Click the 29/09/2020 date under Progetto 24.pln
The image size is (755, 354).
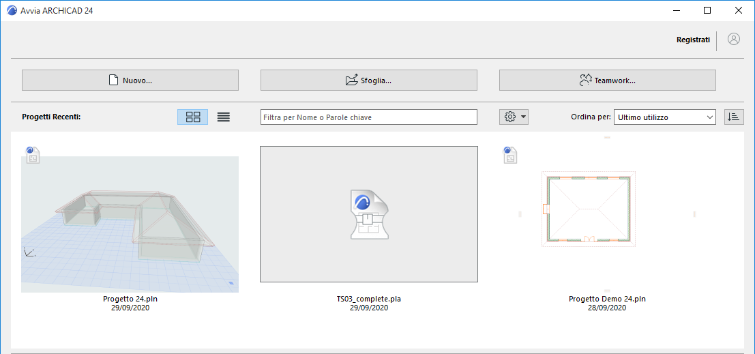click(130, 308)
